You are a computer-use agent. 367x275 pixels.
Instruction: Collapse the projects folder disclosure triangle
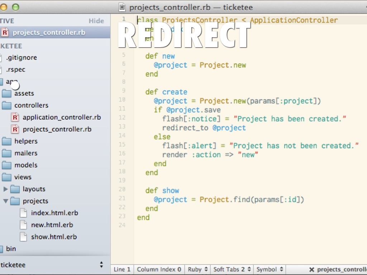click(6, 201)
